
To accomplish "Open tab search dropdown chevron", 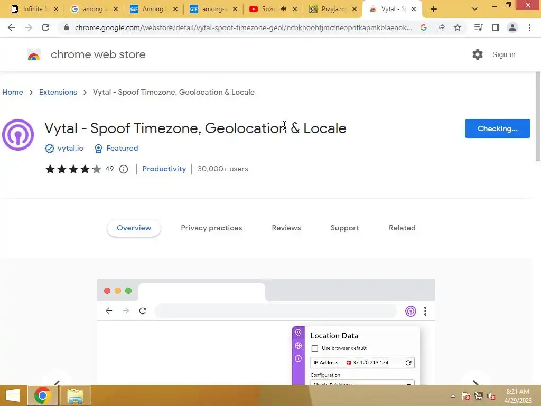I will [x=475, y=9].
